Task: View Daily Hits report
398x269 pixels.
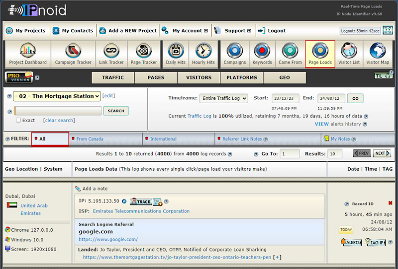Action: (176, 54)
